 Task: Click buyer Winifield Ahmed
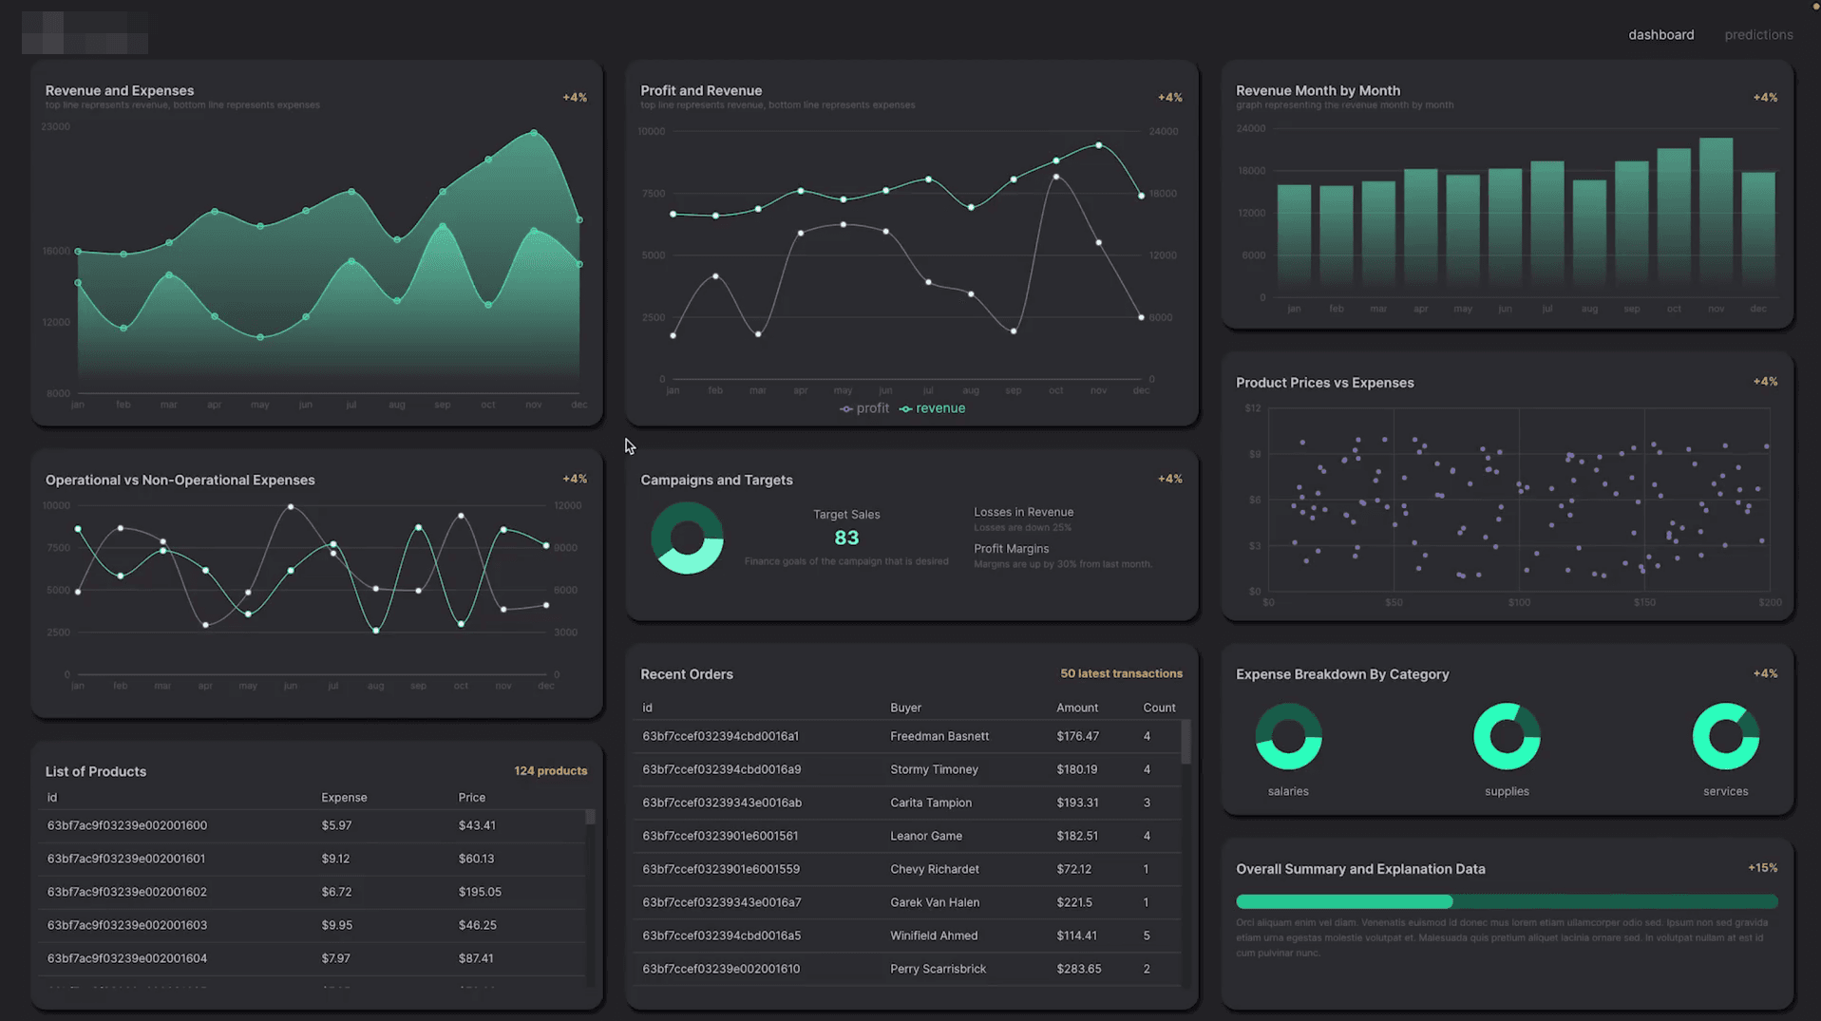pos(934,936)
